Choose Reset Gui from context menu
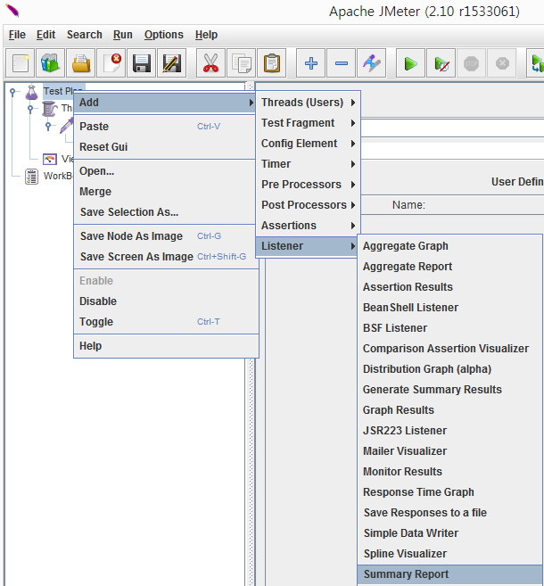The height and width of the screenshot is (586, 544). point(165,147)
